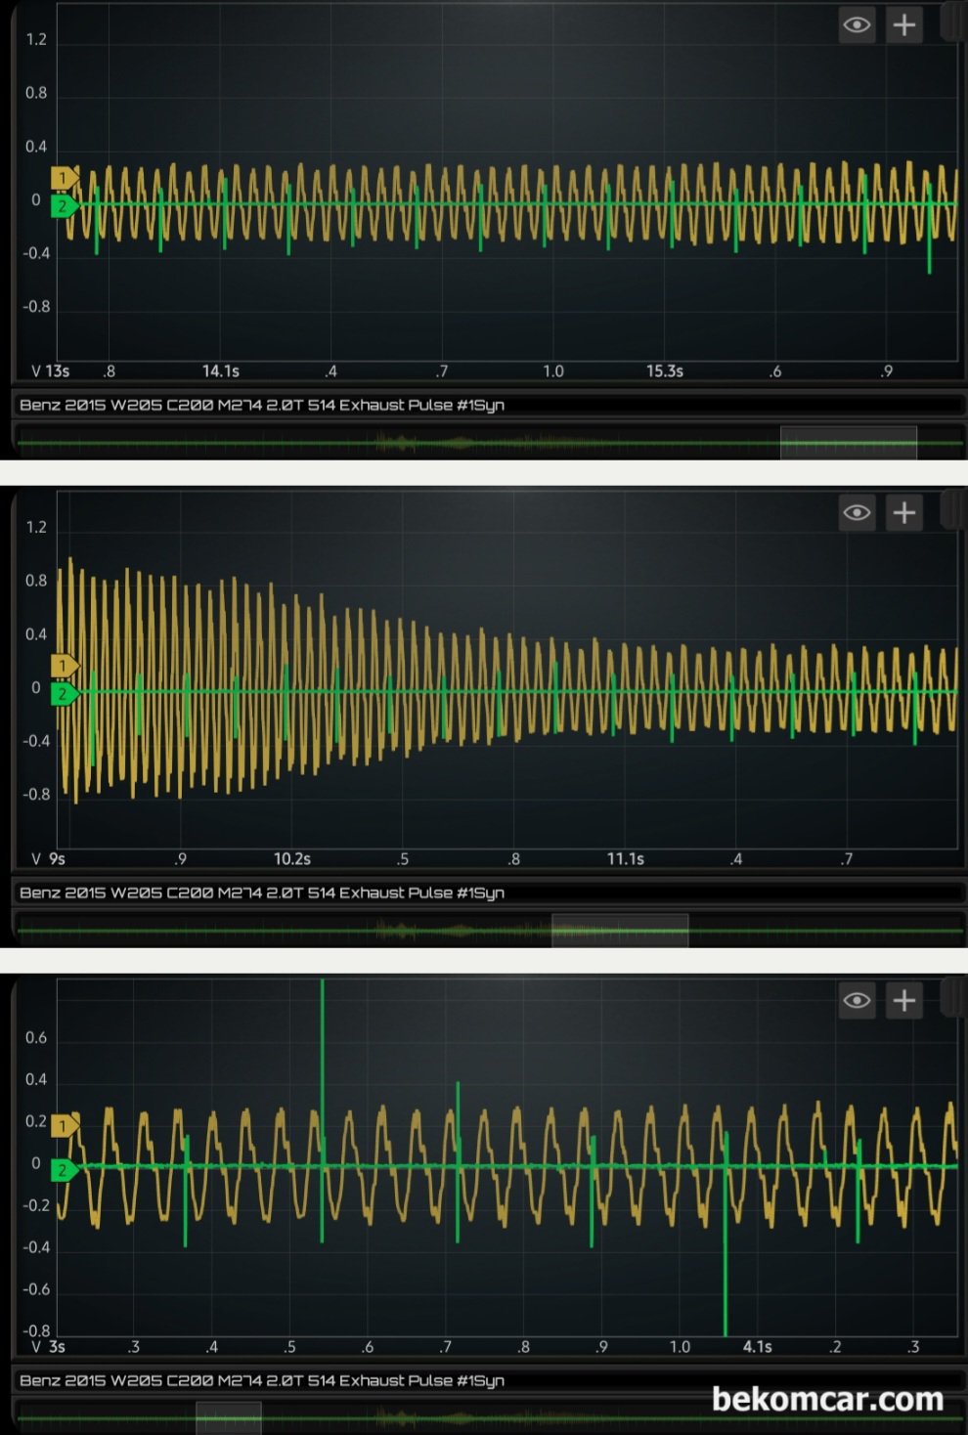Toggle eye visibility icon in middle chart

(x=858, y=513)
